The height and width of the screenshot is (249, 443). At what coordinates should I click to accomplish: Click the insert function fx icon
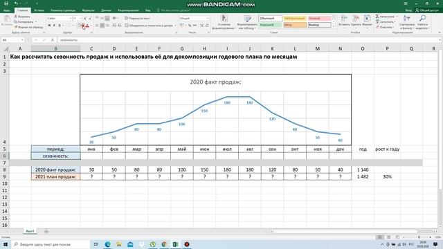pos(53,40)
